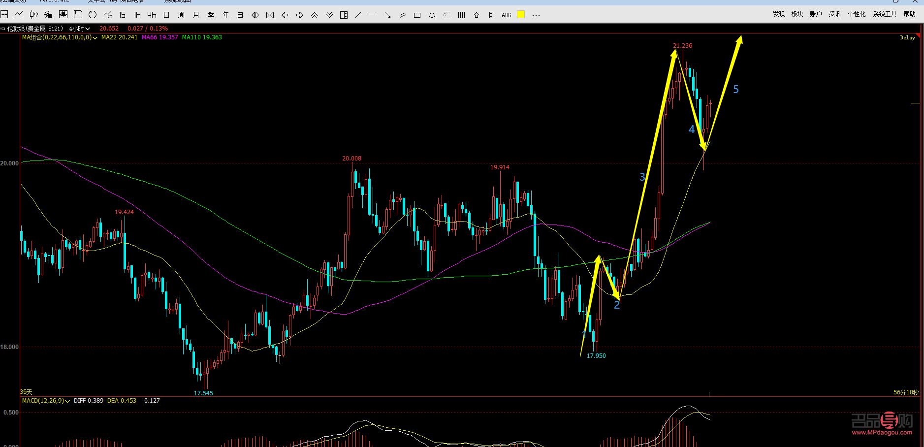Select the horizontal line drawing tool
This screenshot has height=447, width=924.
(x=373, y=15)
